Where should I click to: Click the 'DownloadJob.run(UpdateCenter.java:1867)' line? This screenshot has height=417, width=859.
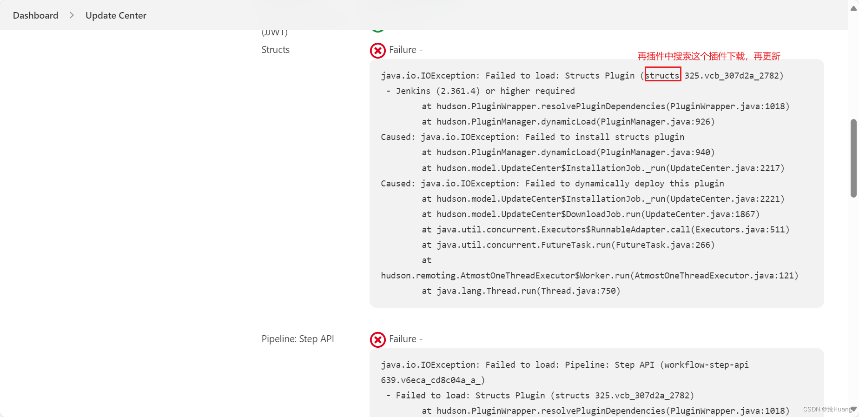coord(591,214)
